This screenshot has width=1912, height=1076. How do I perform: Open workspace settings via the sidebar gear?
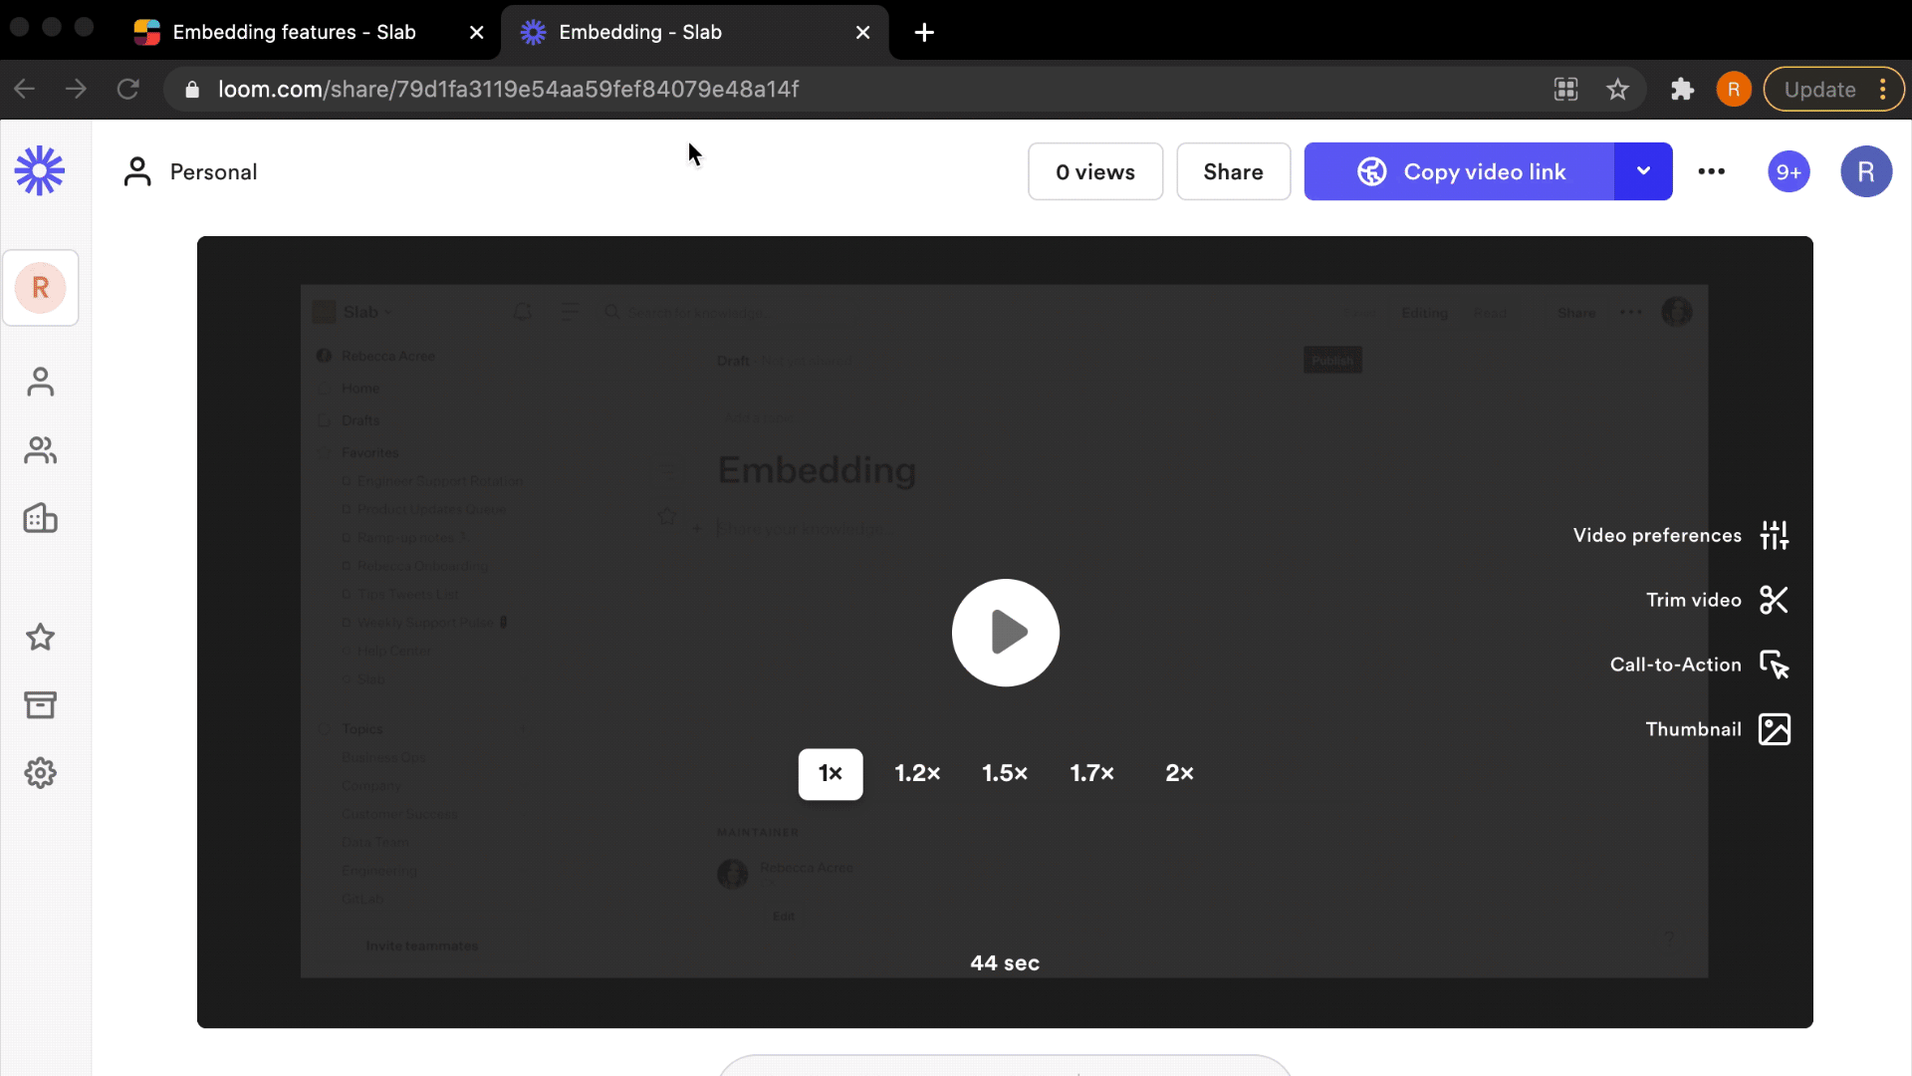[40, 773]
